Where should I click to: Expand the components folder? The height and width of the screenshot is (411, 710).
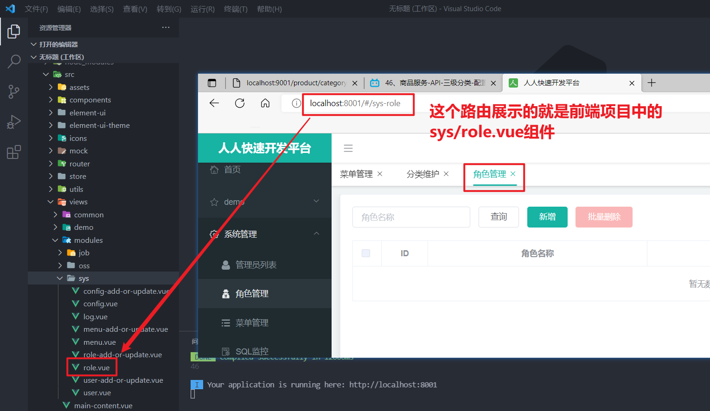(90, 100)
